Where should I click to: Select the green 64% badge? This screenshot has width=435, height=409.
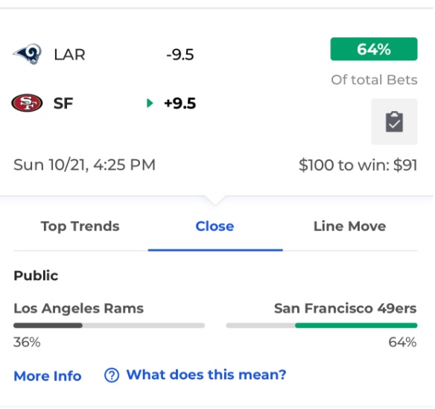(x=374, y=49)
